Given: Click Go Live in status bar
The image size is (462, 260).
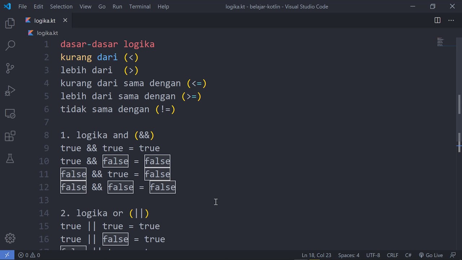Looking at the screenshot, I should (x=431, y=255).
